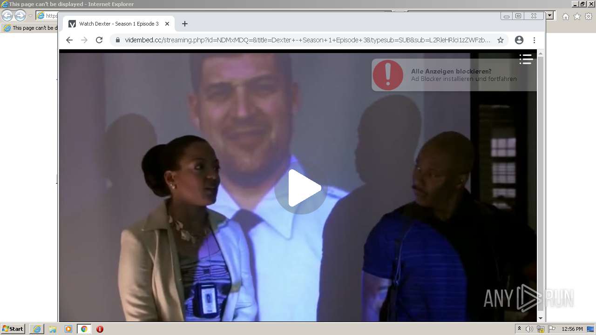Go forward in Chrome
The height and width of the screenshot is (335, 596).
click(x=84, y=40)
